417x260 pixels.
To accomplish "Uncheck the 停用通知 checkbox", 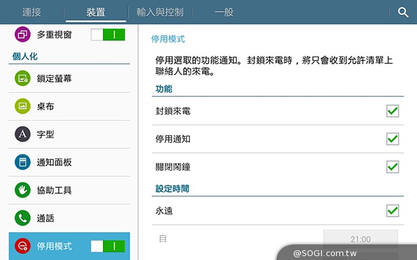I will click(x=392, y=139).
